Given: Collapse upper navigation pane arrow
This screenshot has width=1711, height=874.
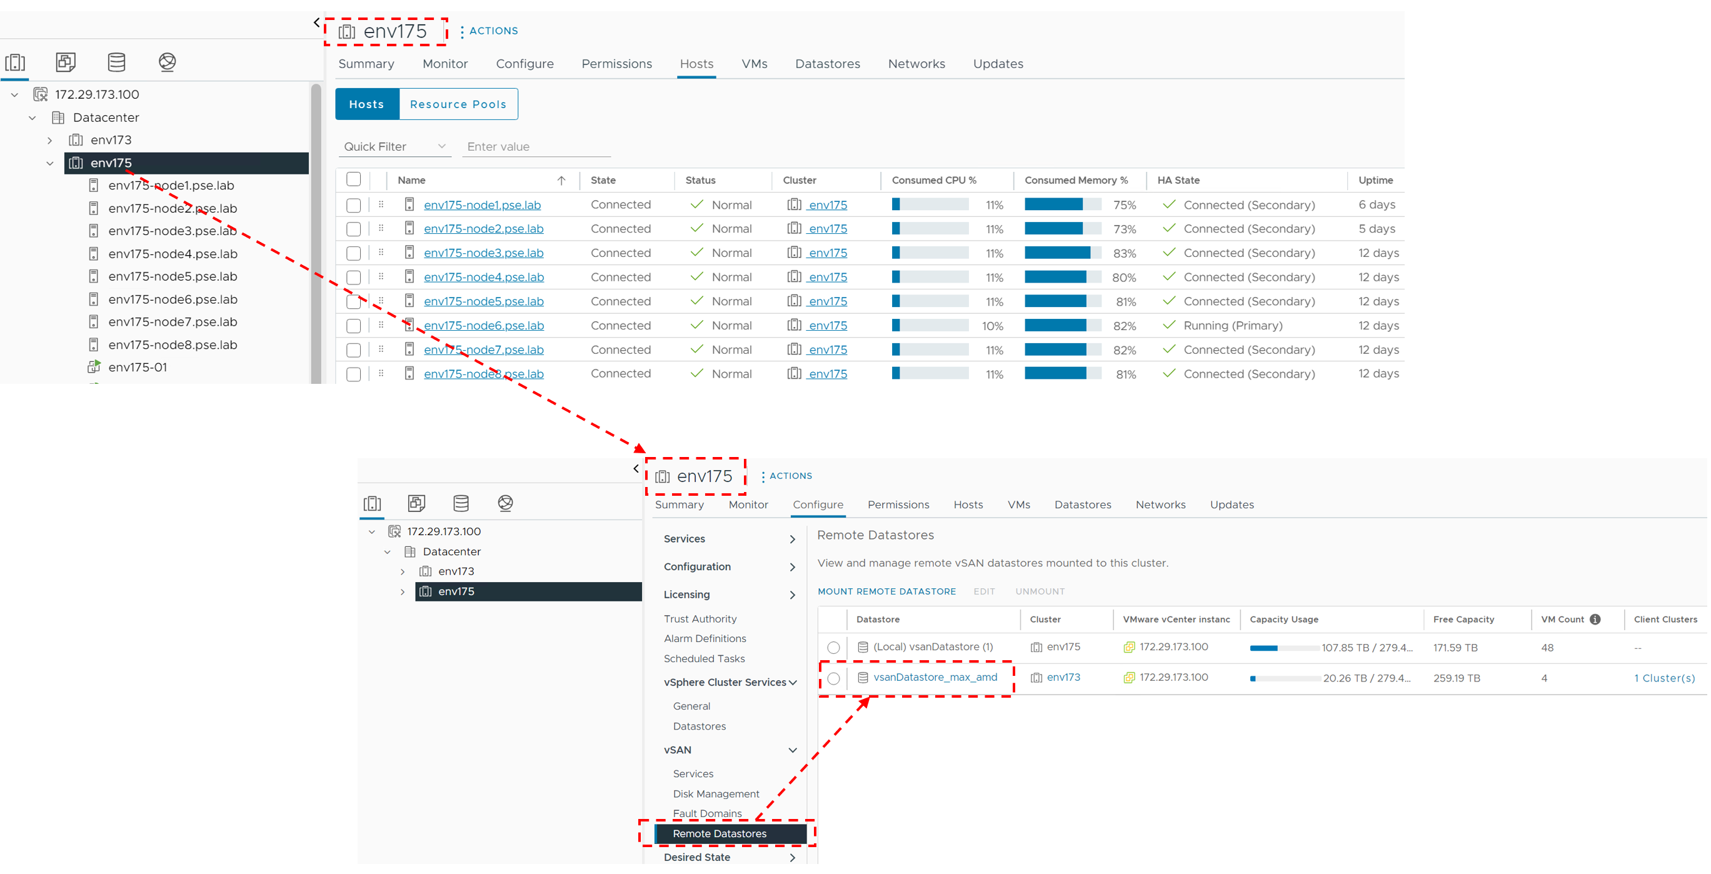Looking at the screenshot, I should (x=316, y=23).
